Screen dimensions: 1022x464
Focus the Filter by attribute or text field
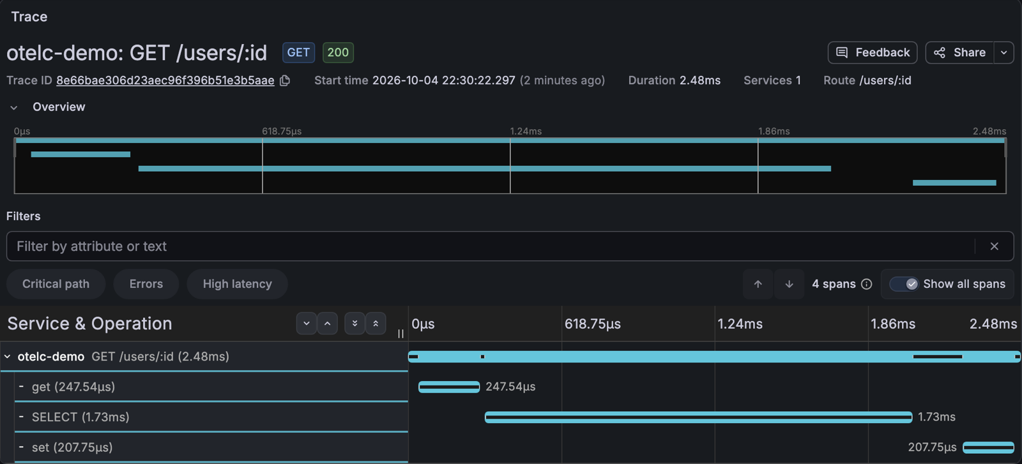click(x=491, y=246)
